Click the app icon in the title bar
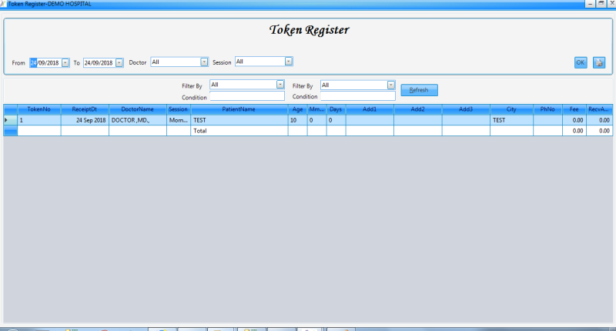Viewport: 616px width, 331px height. point(2,4)
